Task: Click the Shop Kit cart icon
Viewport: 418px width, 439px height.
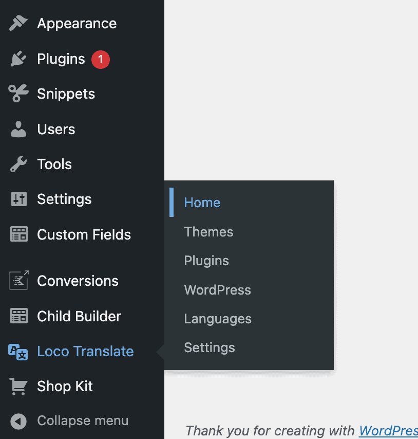Action: tap(18, 387)
